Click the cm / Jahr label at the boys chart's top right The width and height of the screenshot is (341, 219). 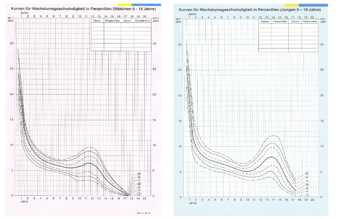point(324,20)
